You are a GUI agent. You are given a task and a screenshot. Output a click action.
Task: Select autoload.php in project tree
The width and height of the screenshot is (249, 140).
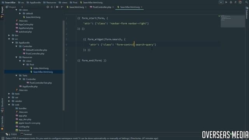pyautogui.click(x=24, y=32)
